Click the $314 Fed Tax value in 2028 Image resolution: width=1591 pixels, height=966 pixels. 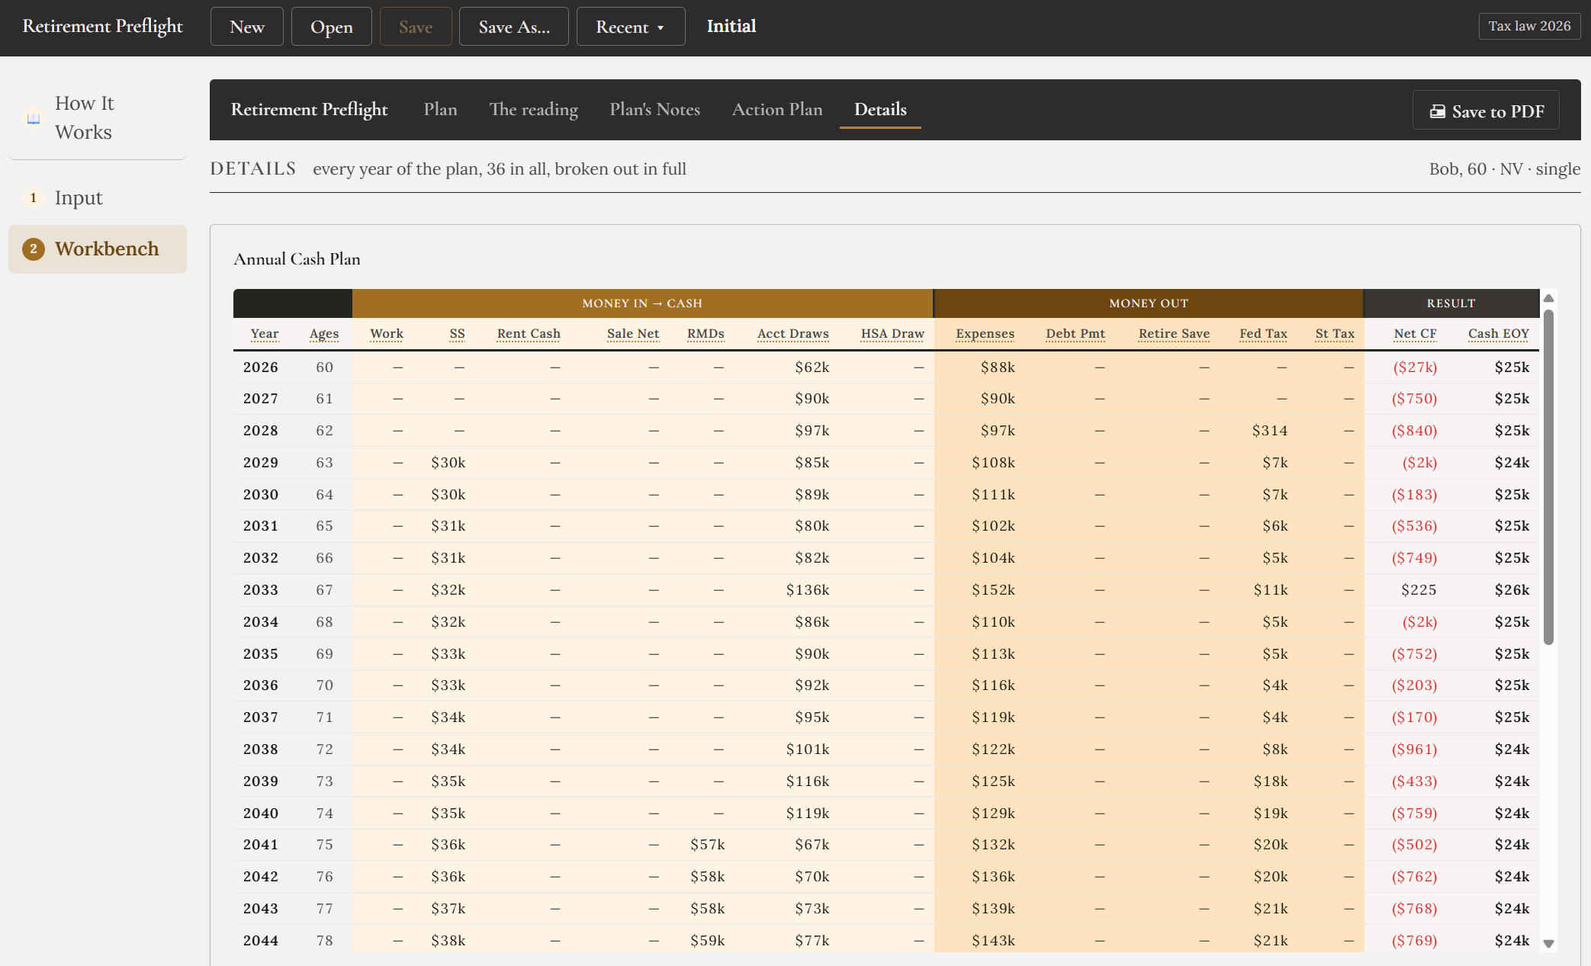[x=1270, y=431]
